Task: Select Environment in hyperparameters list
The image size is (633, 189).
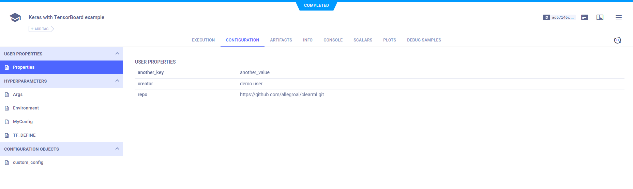Action: (x=26, y=108)
